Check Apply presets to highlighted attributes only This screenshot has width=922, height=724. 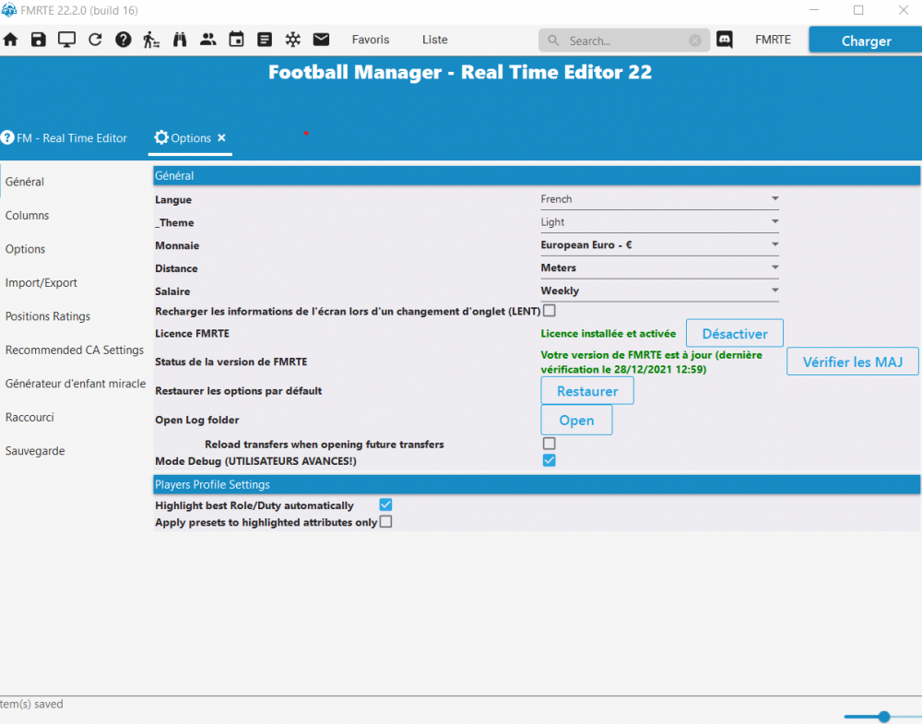(385, 522)
